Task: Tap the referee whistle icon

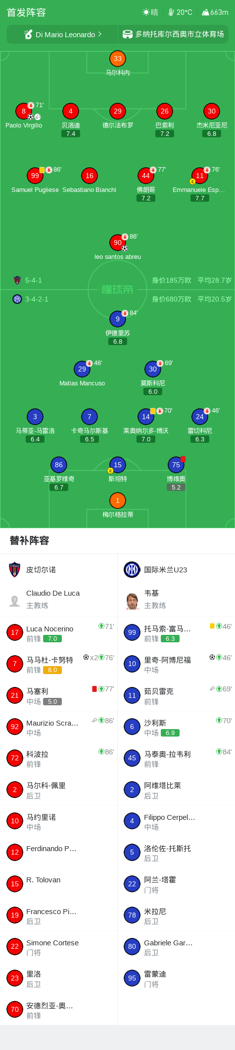Action: (x=28, y=34)
